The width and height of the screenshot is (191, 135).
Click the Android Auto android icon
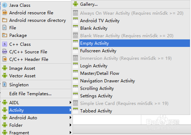point(5,117)
